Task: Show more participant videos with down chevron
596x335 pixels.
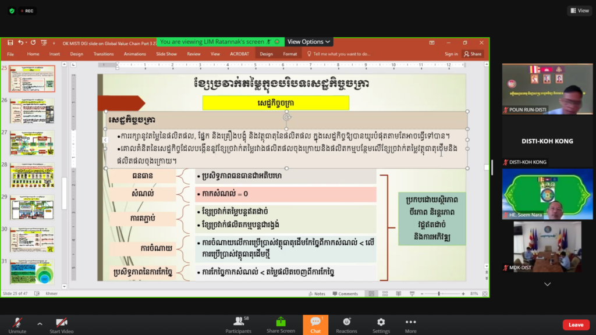Action: pos(547,284)
